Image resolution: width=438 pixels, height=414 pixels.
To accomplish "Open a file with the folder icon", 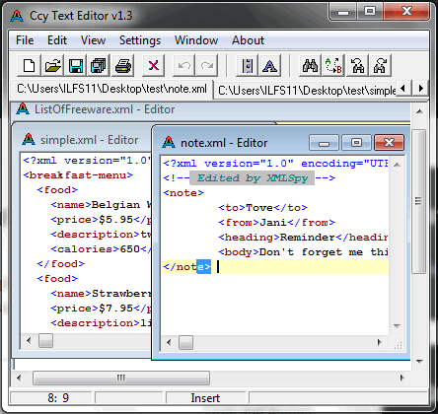I will pos(52,66).
